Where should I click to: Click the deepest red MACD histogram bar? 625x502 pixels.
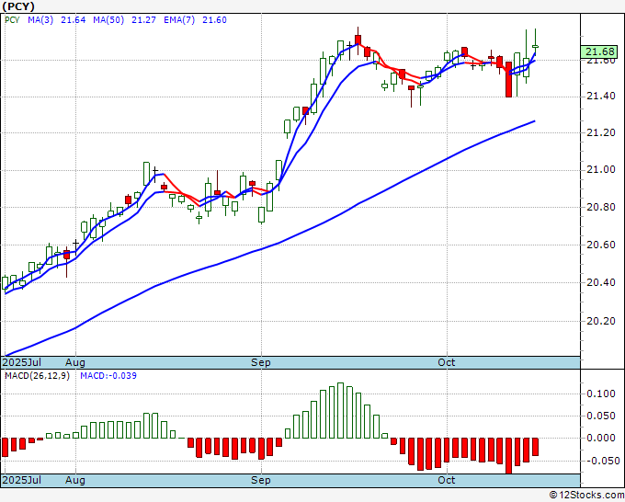pos(508,456)
